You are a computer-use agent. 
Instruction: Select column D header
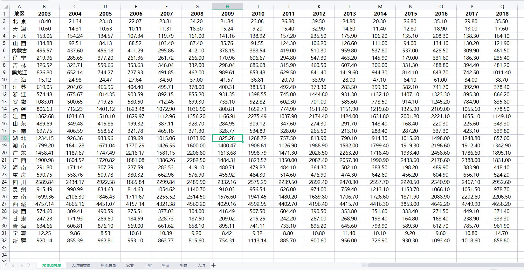pyautogui.click(x=106, y=6)
